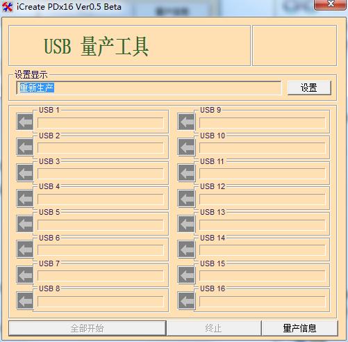Image resolution: width=348 pixels, height=342 pixels.
Task: Click the arrow icon beside USB 11
Action: pos(186,172)
